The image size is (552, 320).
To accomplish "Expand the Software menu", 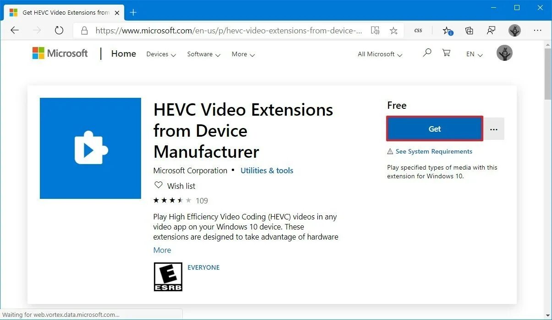I will pos(204,54).
